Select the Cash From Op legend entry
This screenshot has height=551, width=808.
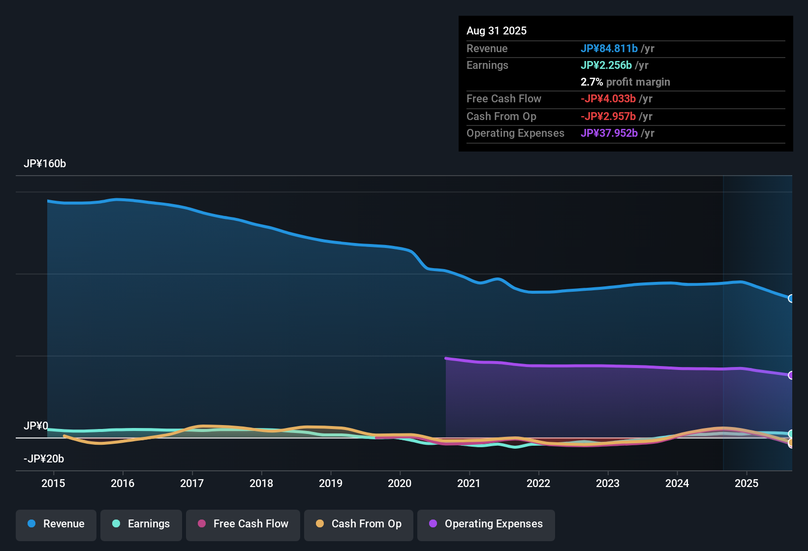point(358,524)
